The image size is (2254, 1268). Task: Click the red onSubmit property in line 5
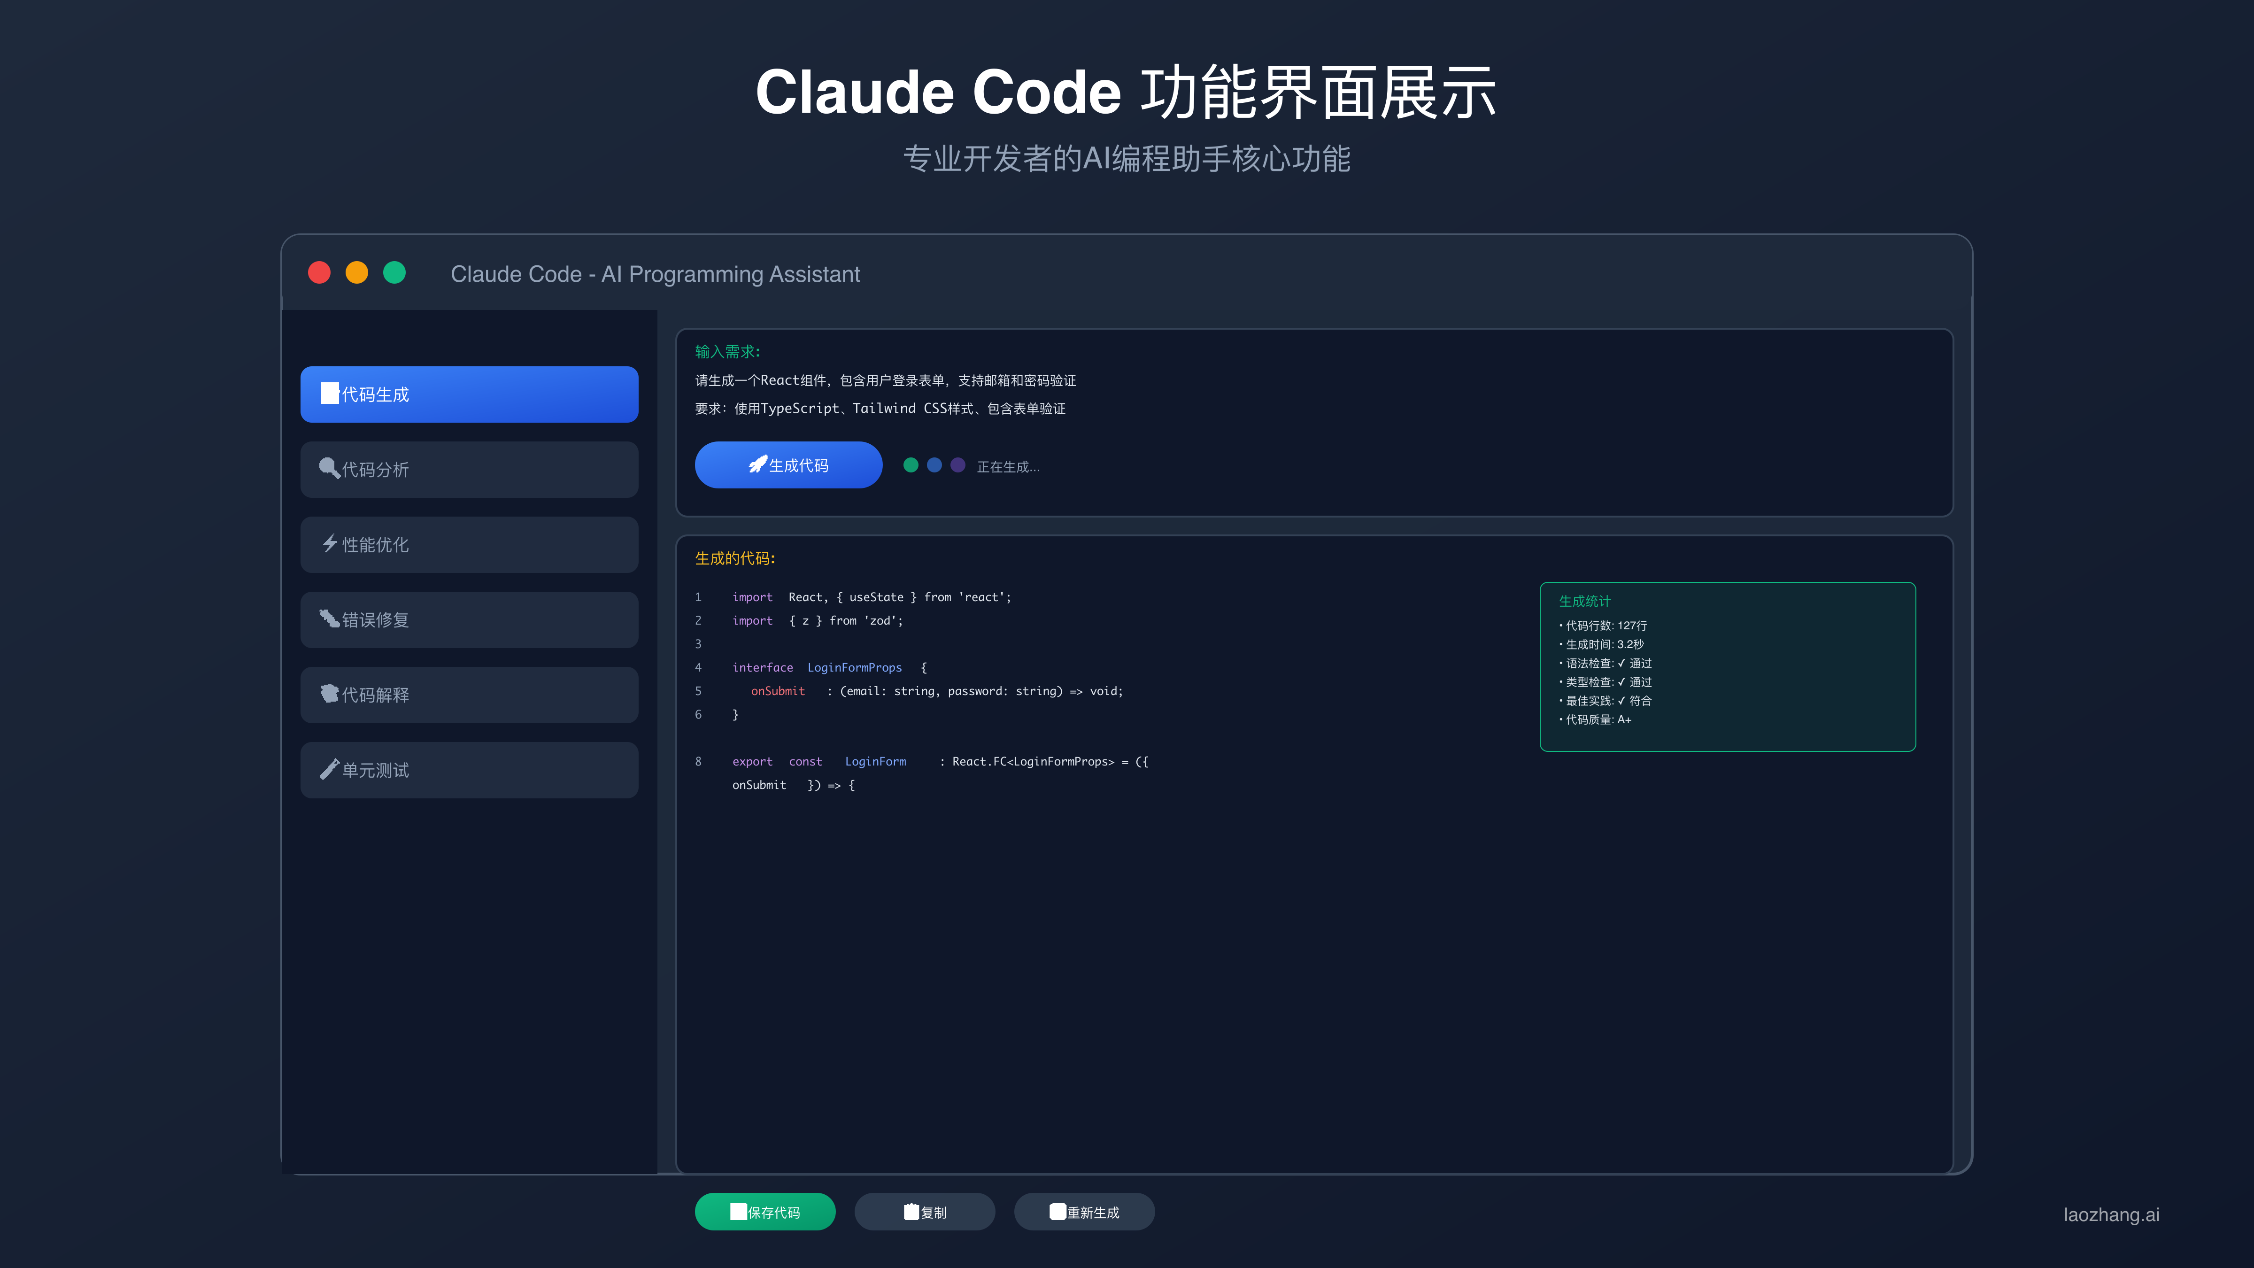pos(778,691)
